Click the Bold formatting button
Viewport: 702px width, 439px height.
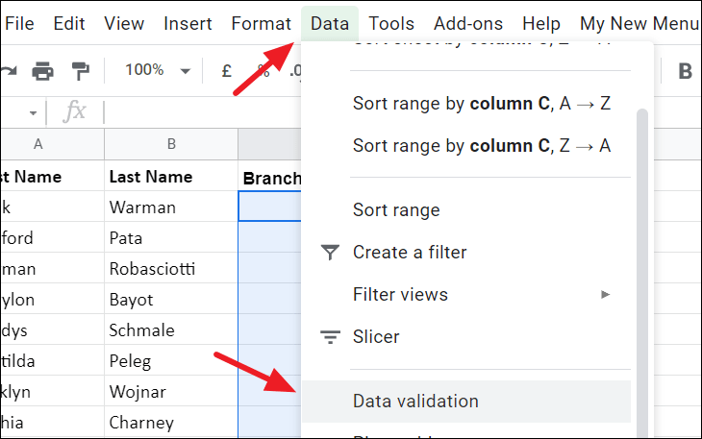click(686, 70)
